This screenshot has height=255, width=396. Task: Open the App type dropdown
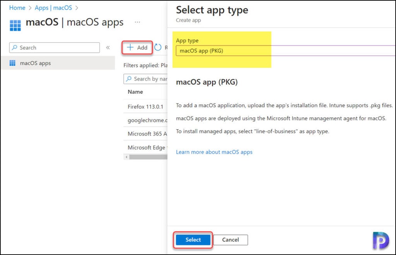pyautogui.click(x=286, y=51)
